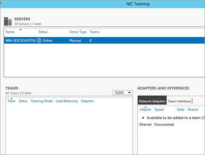This screenshot has height=155, width=205.
Task: Sort adapters by State column
Action: 180,109
